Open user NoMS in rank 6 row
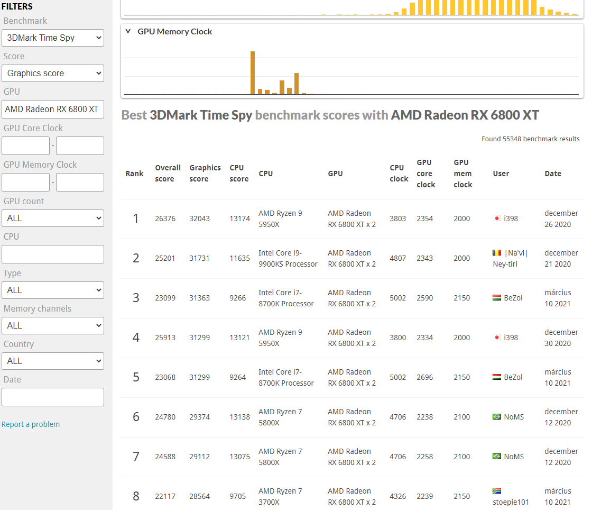 point(514,417)
